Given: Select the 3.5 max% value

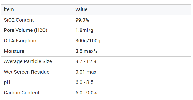Looking at the screenshot, I should [86, 51].
